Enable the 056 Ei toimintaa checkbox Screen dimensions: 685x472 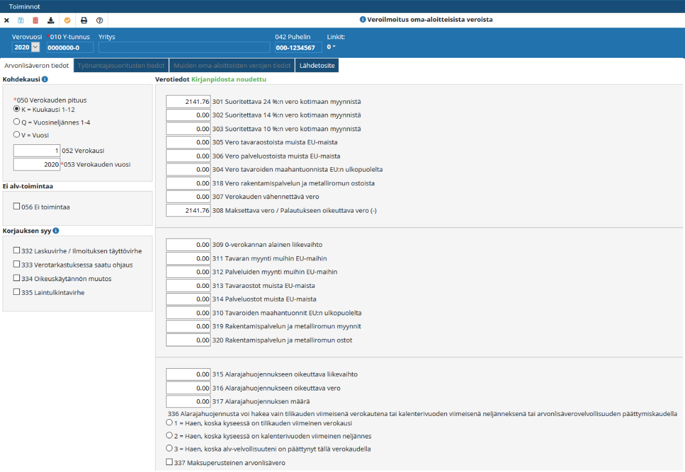(x=17, y=206)
